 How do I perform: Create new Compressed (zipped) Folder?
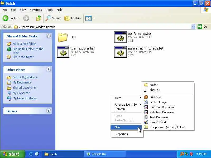(x=168, y=127)
